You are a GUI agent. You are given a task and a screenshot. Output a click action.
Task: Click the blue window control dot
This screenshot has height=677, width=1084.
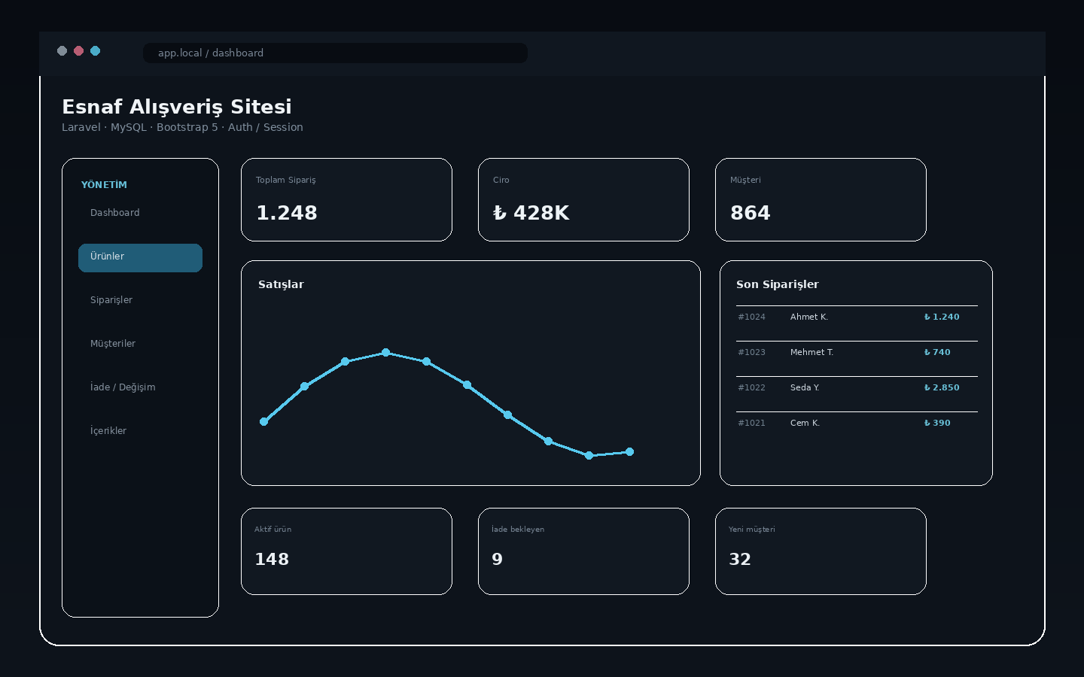pyautogui.click(x=95, y=51)
